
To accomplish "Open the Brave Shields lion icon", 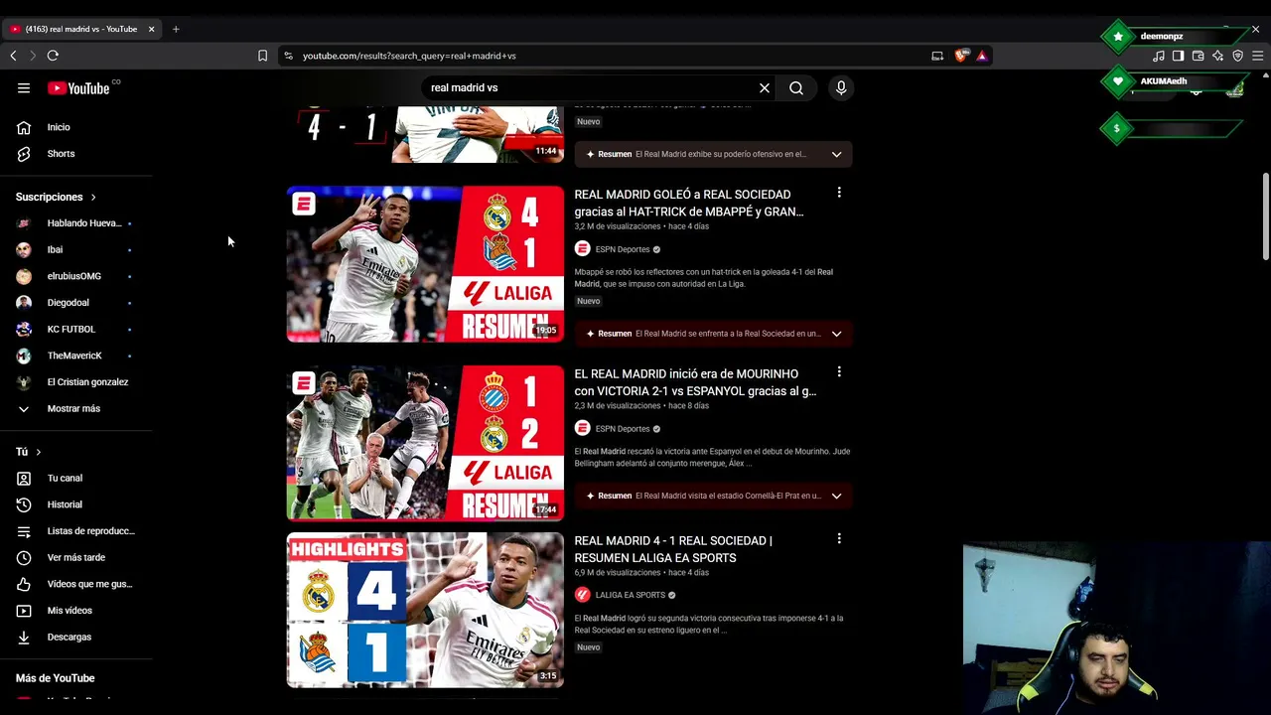I will [x=960, y=56].
